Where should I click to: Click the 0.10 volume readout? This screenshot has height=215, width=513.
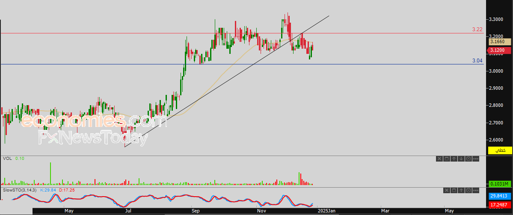pos(20,158)
